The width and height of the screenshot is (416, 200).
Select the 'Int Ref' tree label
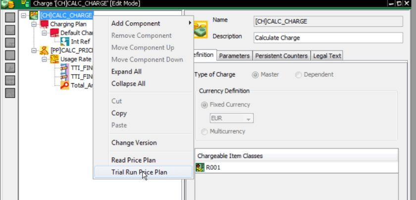coord(81,42)
